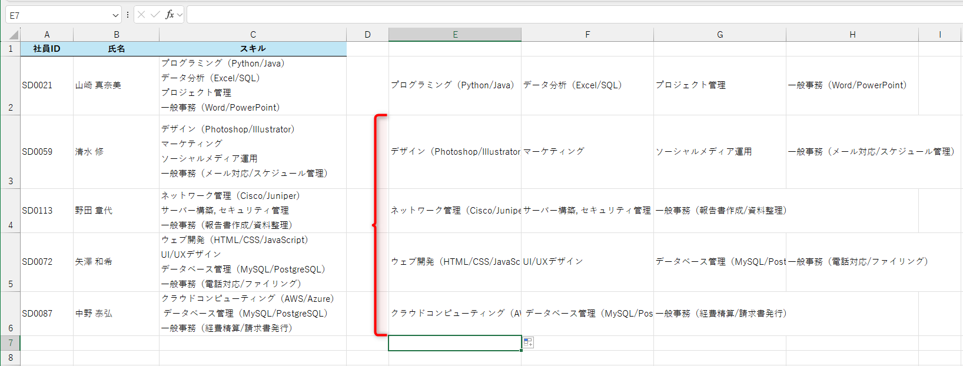The image size is (963, 366).
Task: Select cell containing SD0113
Action: click(47, 211)
